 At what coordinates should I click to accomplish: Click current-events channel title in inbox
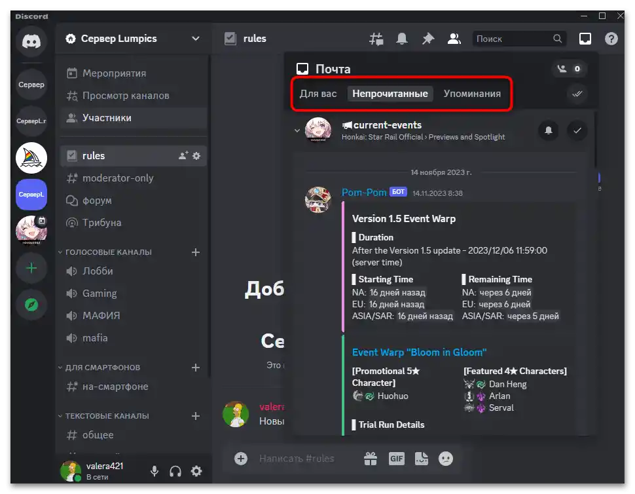coord(388,125)
